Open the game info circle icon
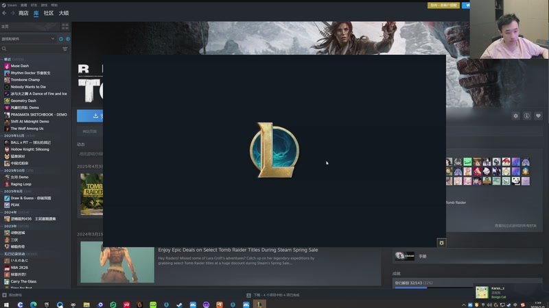549x308 pixels. pos(527,116)
